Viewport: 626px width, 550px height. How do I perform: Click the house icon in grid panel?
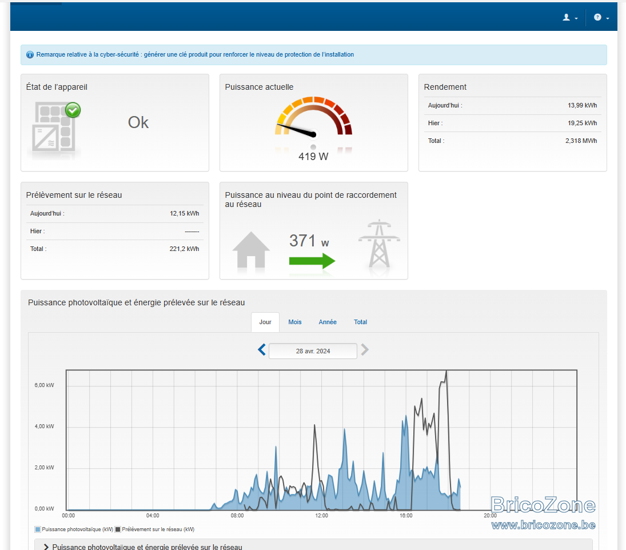(x=251, y=250)
